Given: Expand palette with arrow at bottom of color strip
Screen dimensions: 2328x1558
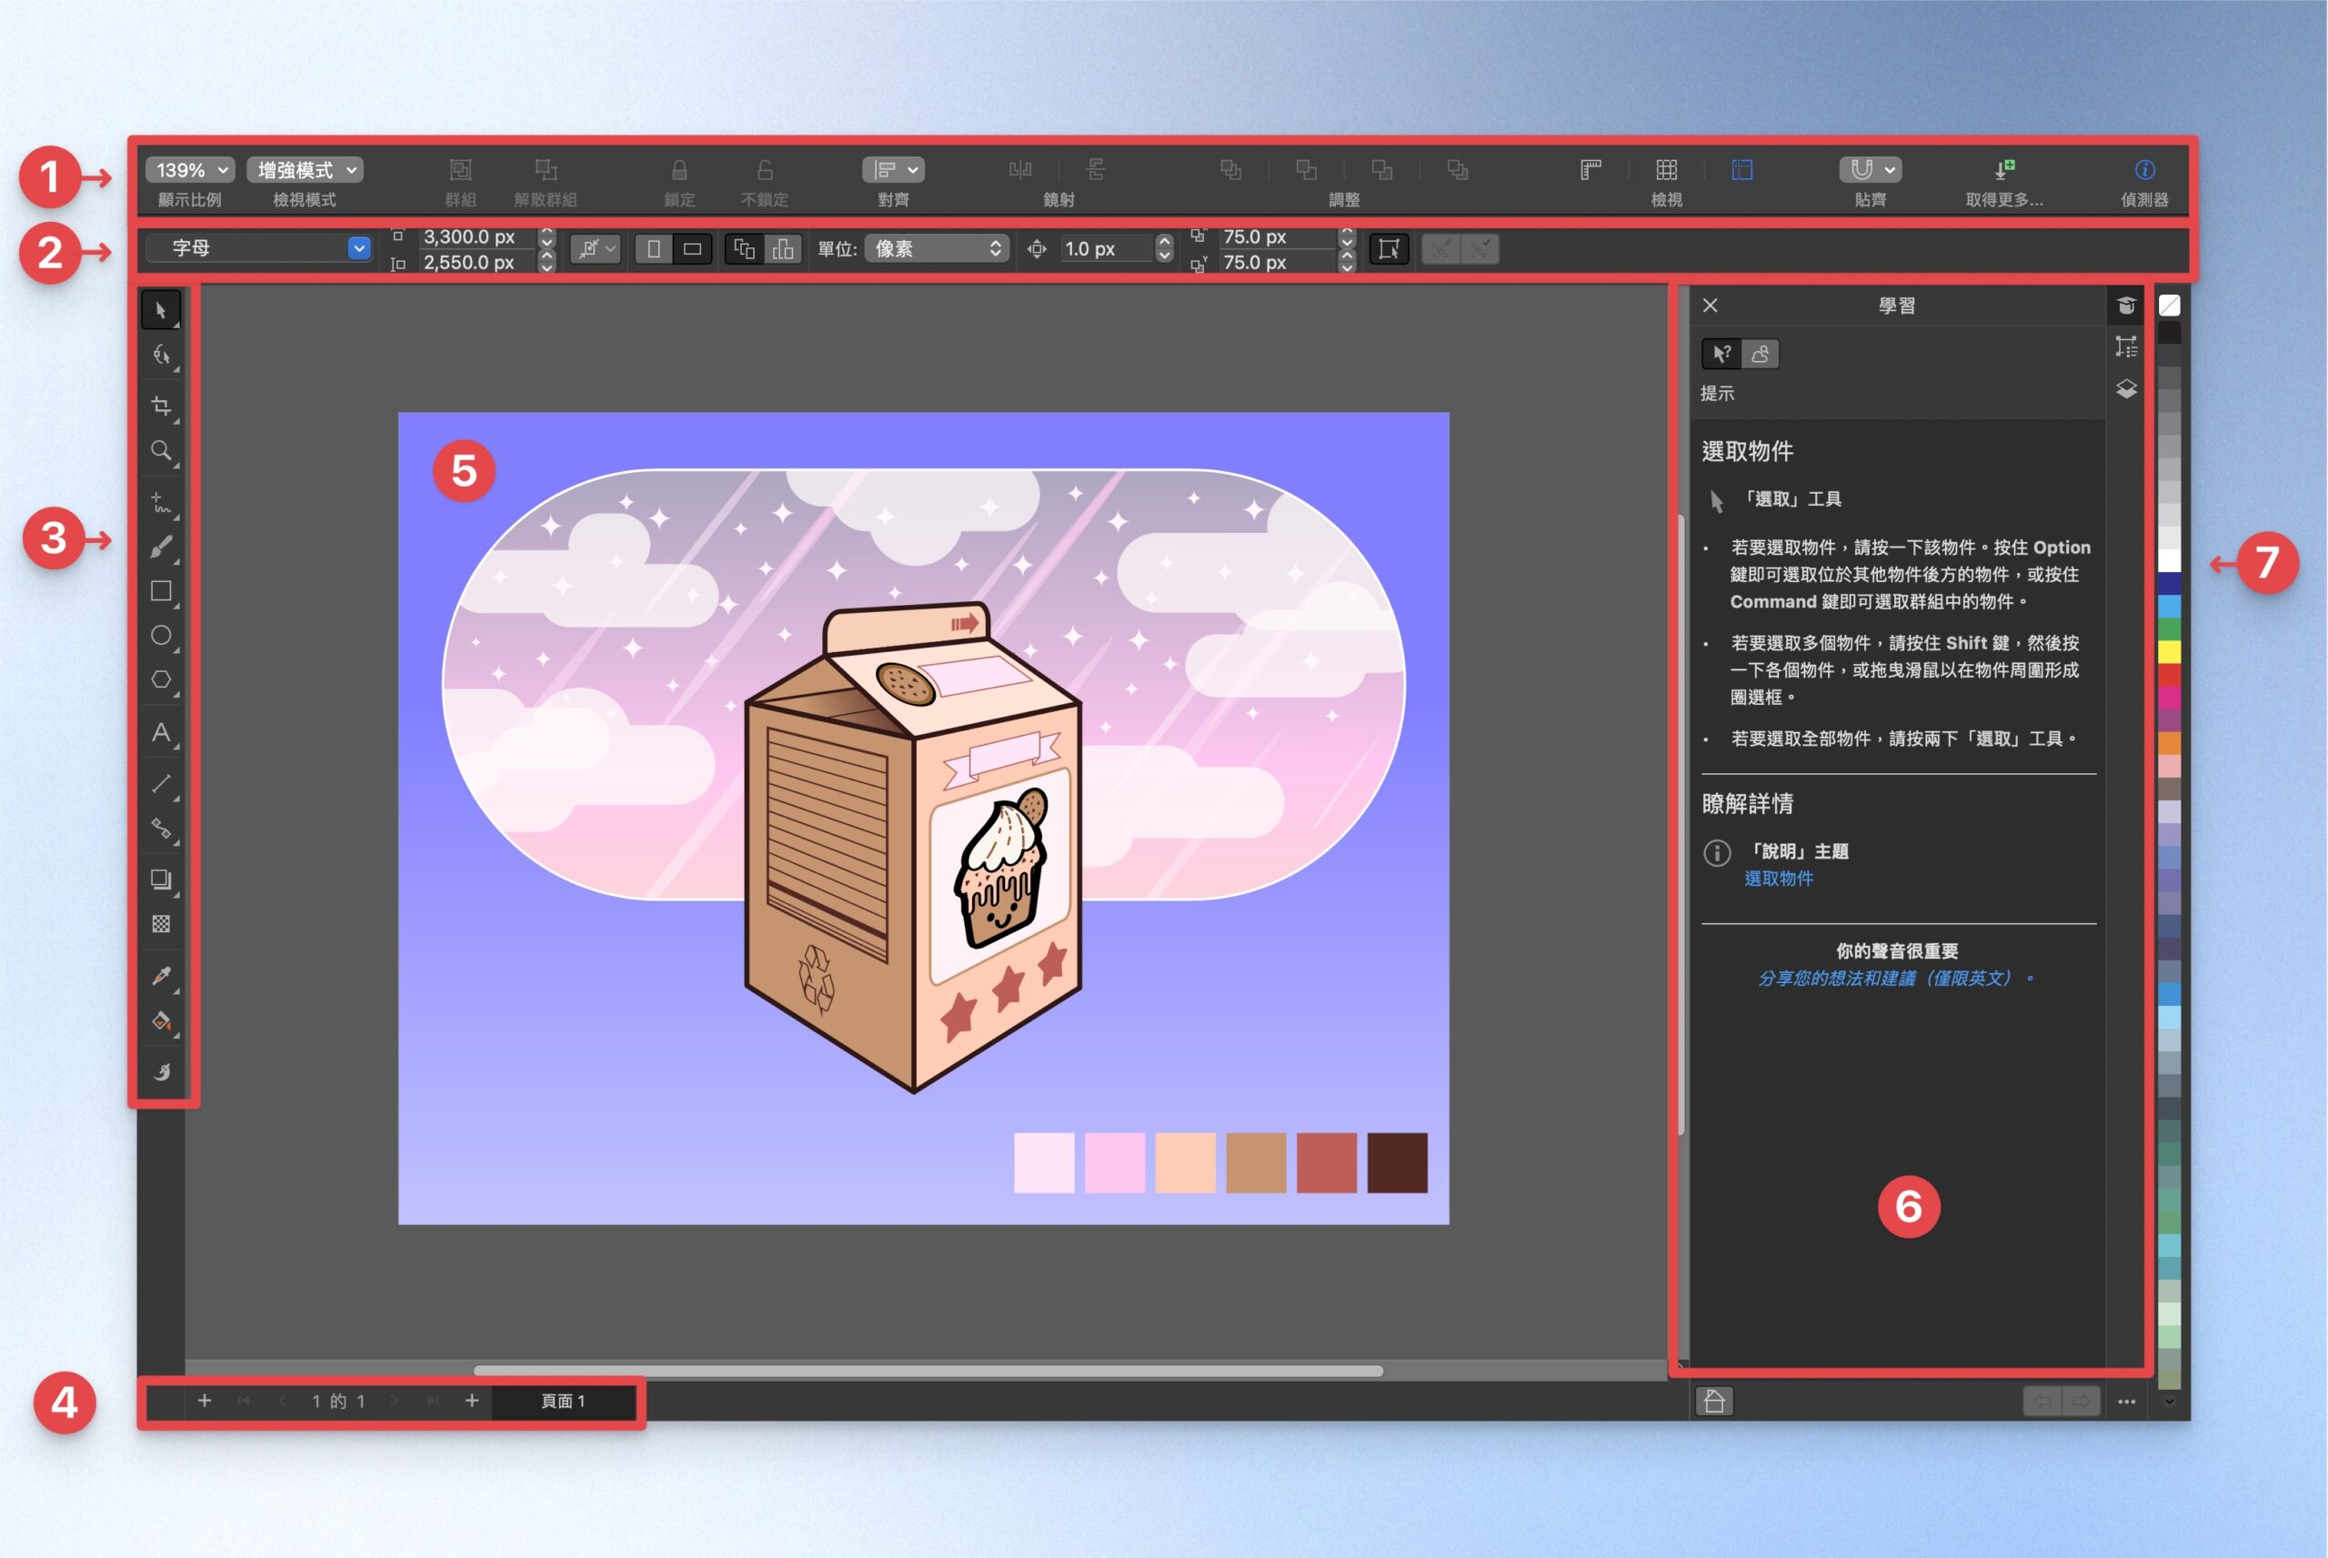Looking at the screenshot, I should click(x=2169, y=1402).
